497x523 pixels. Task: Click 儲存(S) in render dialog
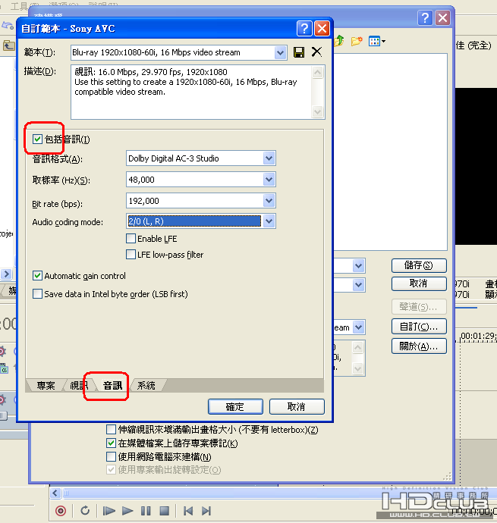click(419, 265)
